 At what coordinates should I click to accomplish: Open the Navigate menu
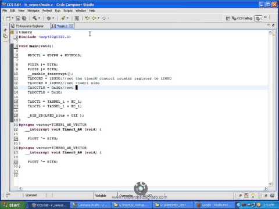33,10
